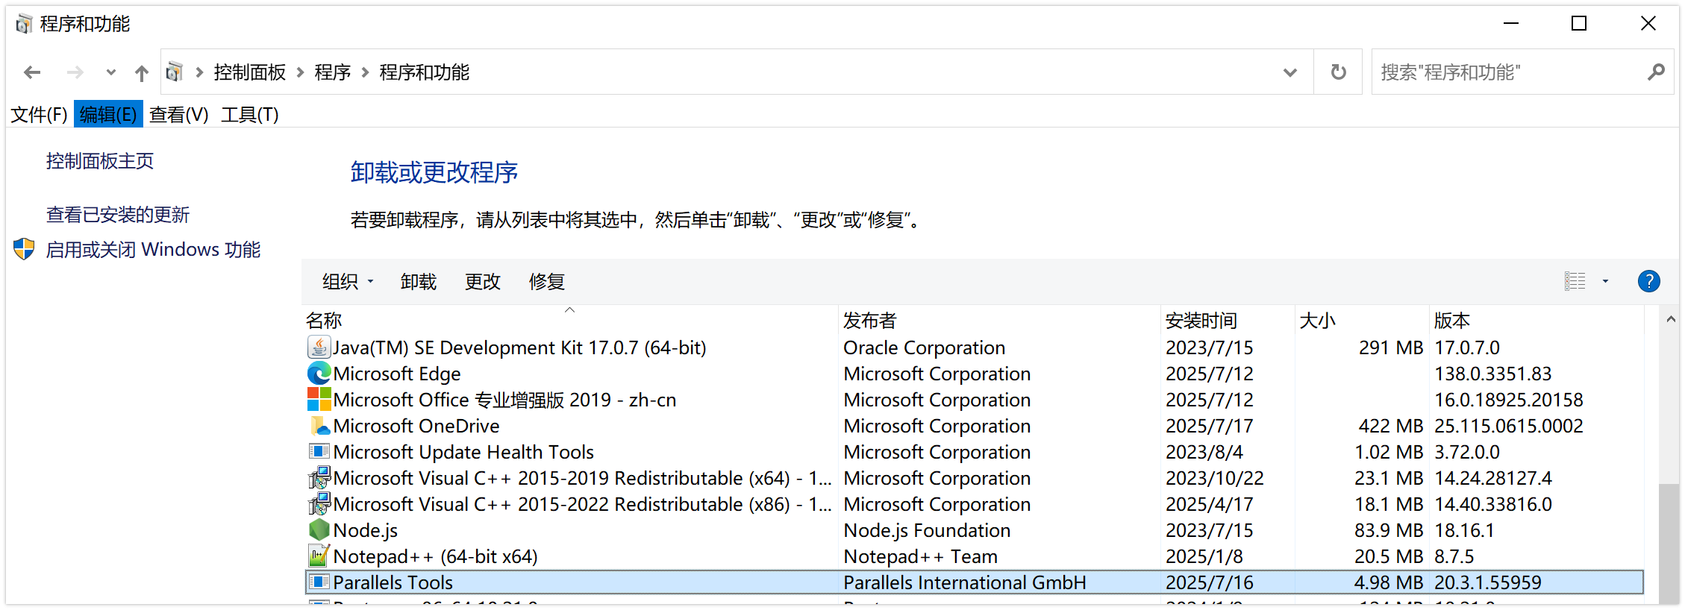The width and height of the screenshot is (1685, 610).
Task: Select the Node.js program name
Action: pos(366,530)
